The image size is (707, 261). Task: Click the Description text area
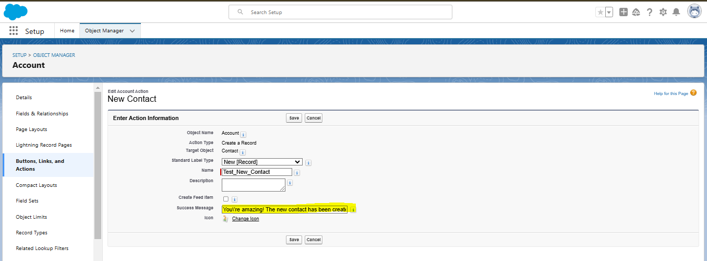click(x=254, y=185)
